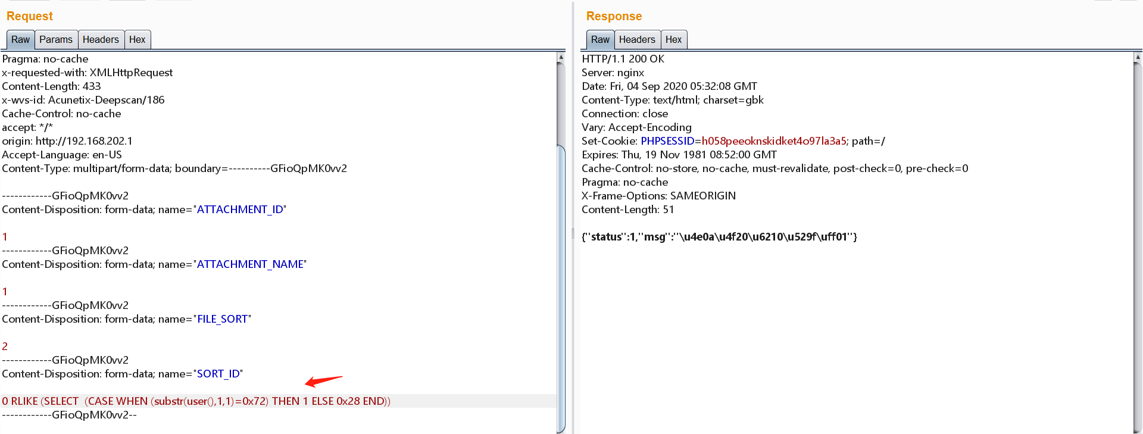
Task: Click the Accept-Language: en-US header
Action: click(62, 155)
